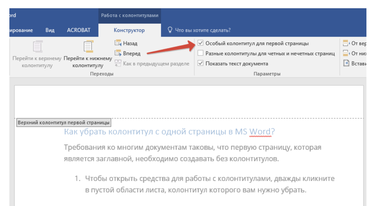Click the insert alignment tab icon 'Встави'
This screenshot has height=206, width=378.
tap(346, 63)
